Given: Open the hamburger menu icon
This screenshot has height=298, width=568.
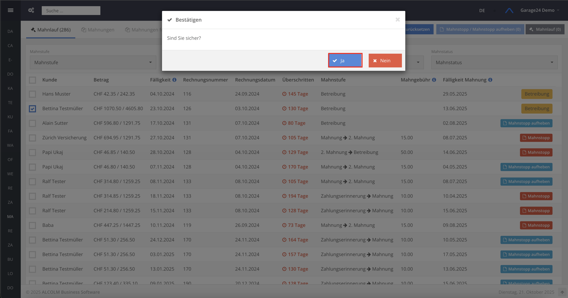Looking at the screenshot, I should click(11, 10).
